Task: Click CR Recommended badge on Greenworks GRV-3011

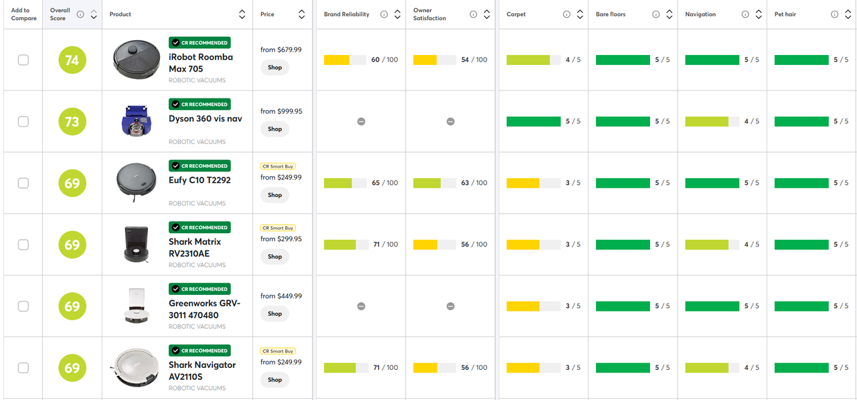Action: 200,289
